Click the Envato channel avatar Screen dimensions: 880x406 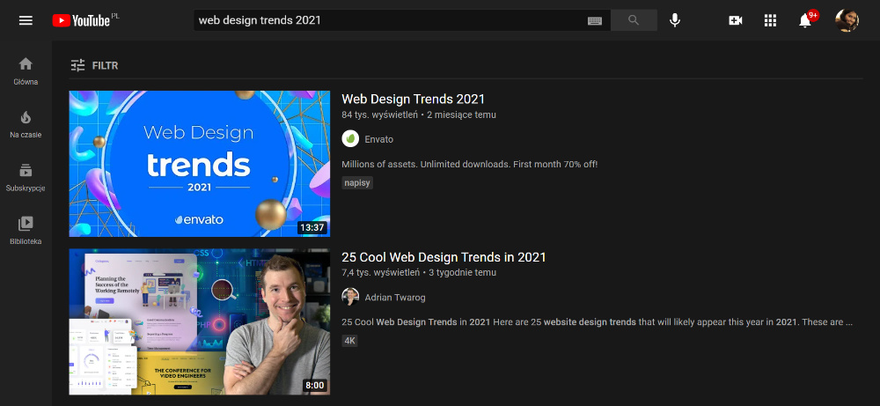[x=350, y=138]
